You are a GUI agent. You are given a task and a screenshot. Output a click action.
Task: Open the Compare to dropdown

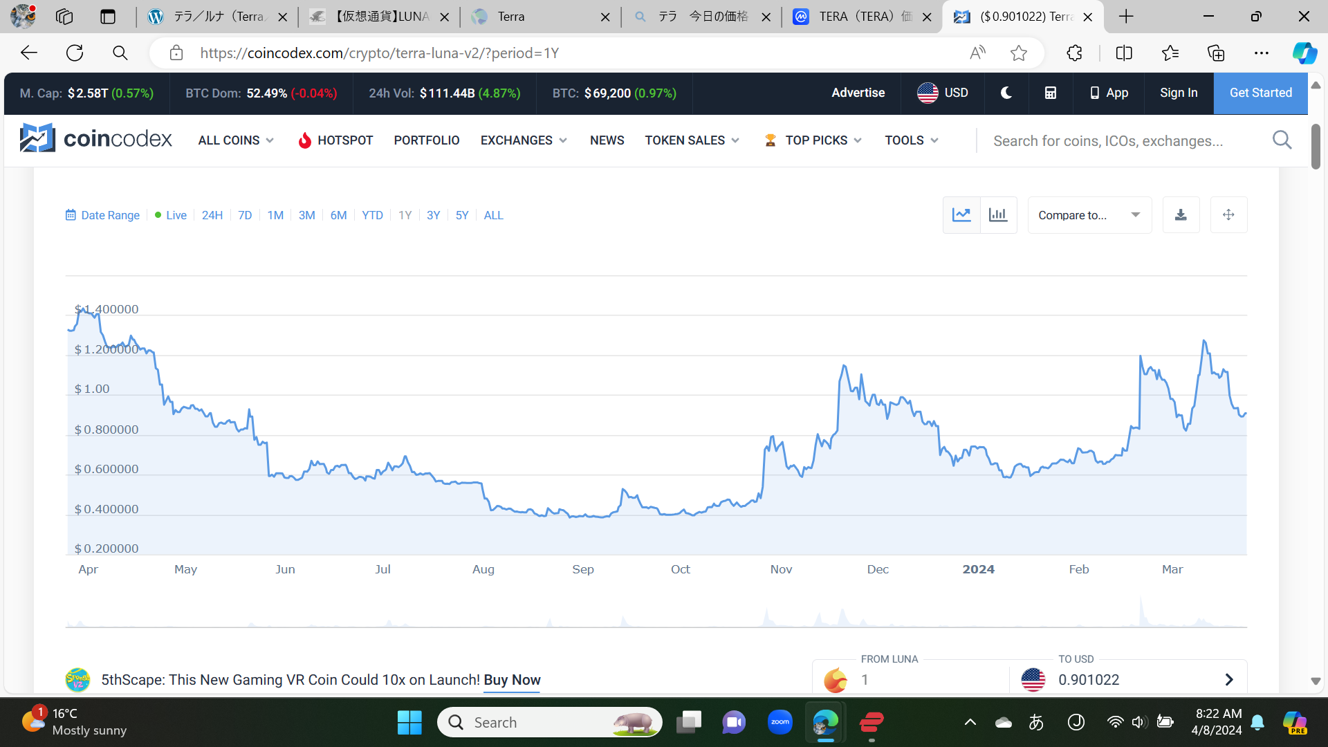pyautogui.click(x=1089, y=215)
